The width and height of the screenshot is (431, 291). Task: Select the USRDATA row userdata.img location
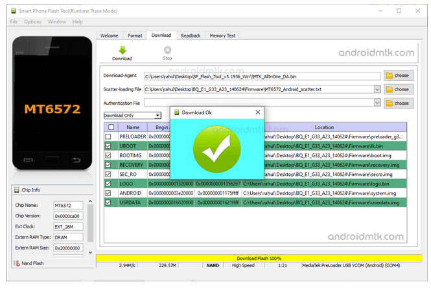click(x=324, y=202)
